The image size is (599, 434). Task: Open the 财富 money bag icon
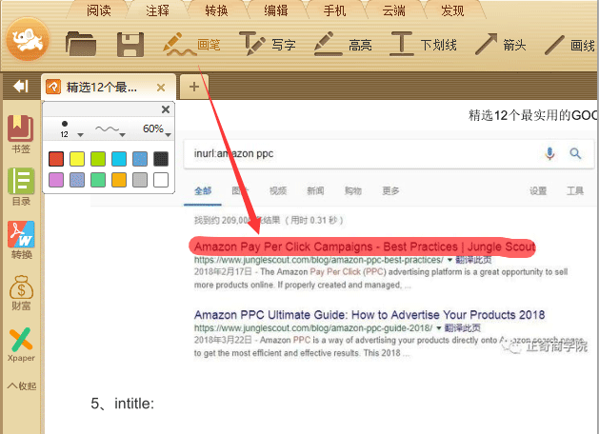point(21,293)
